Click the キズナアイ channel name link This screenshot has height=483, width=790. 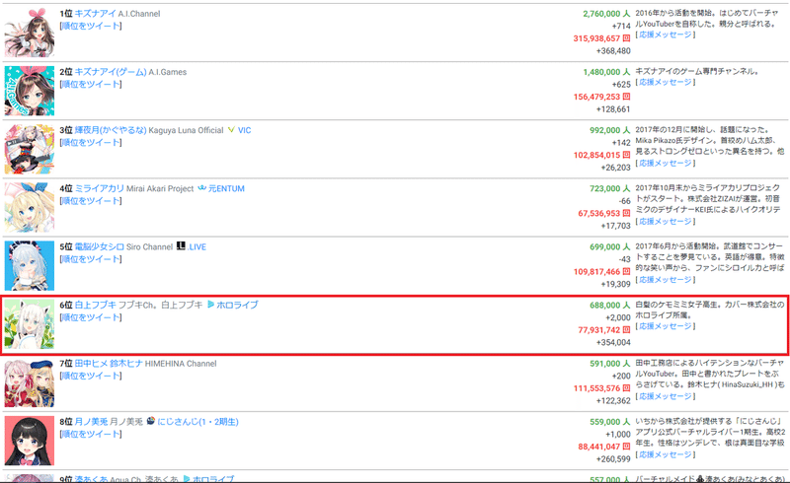tap(95, 14)
